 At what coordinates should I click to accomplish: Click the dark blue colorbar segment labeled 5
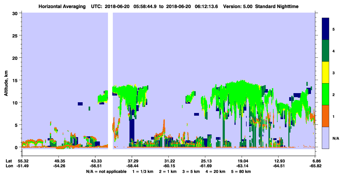point(325,29)
